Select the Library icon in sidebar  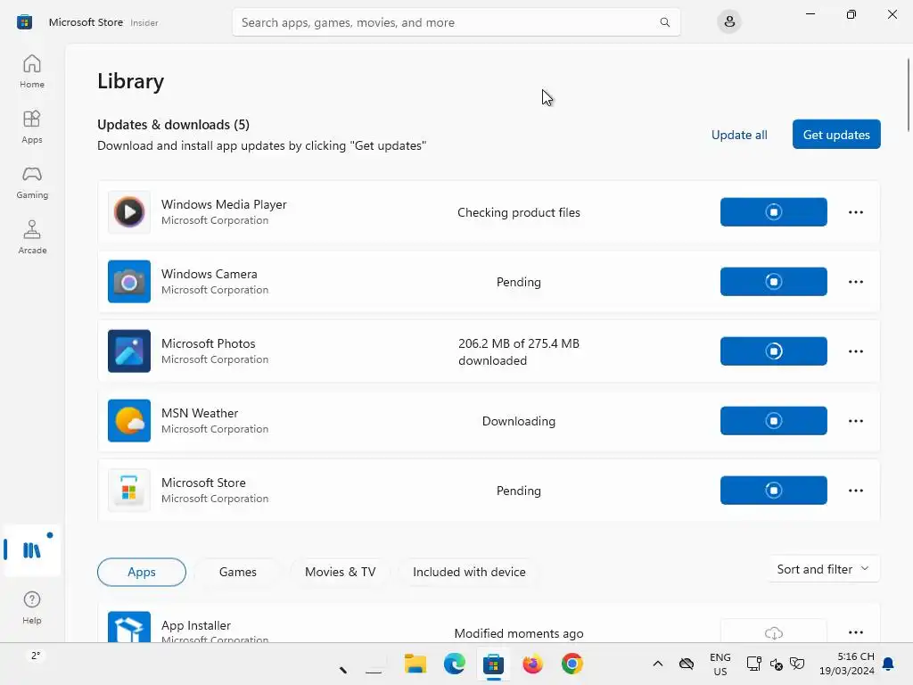click(32, 549)
